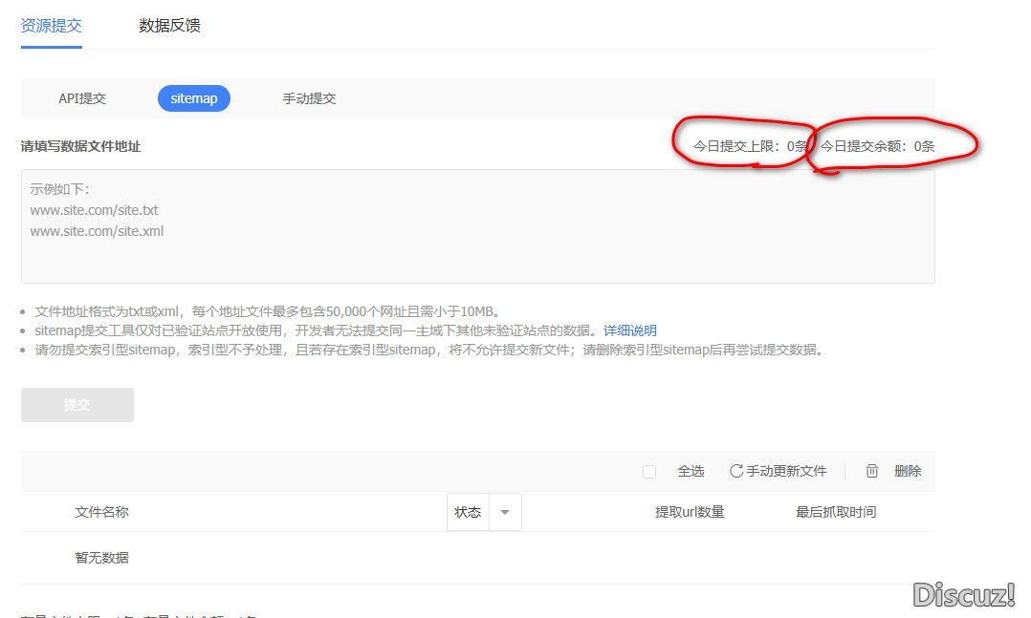Click the 最后抓取时间 column header

pyautogui.click(x=836, y=512)
